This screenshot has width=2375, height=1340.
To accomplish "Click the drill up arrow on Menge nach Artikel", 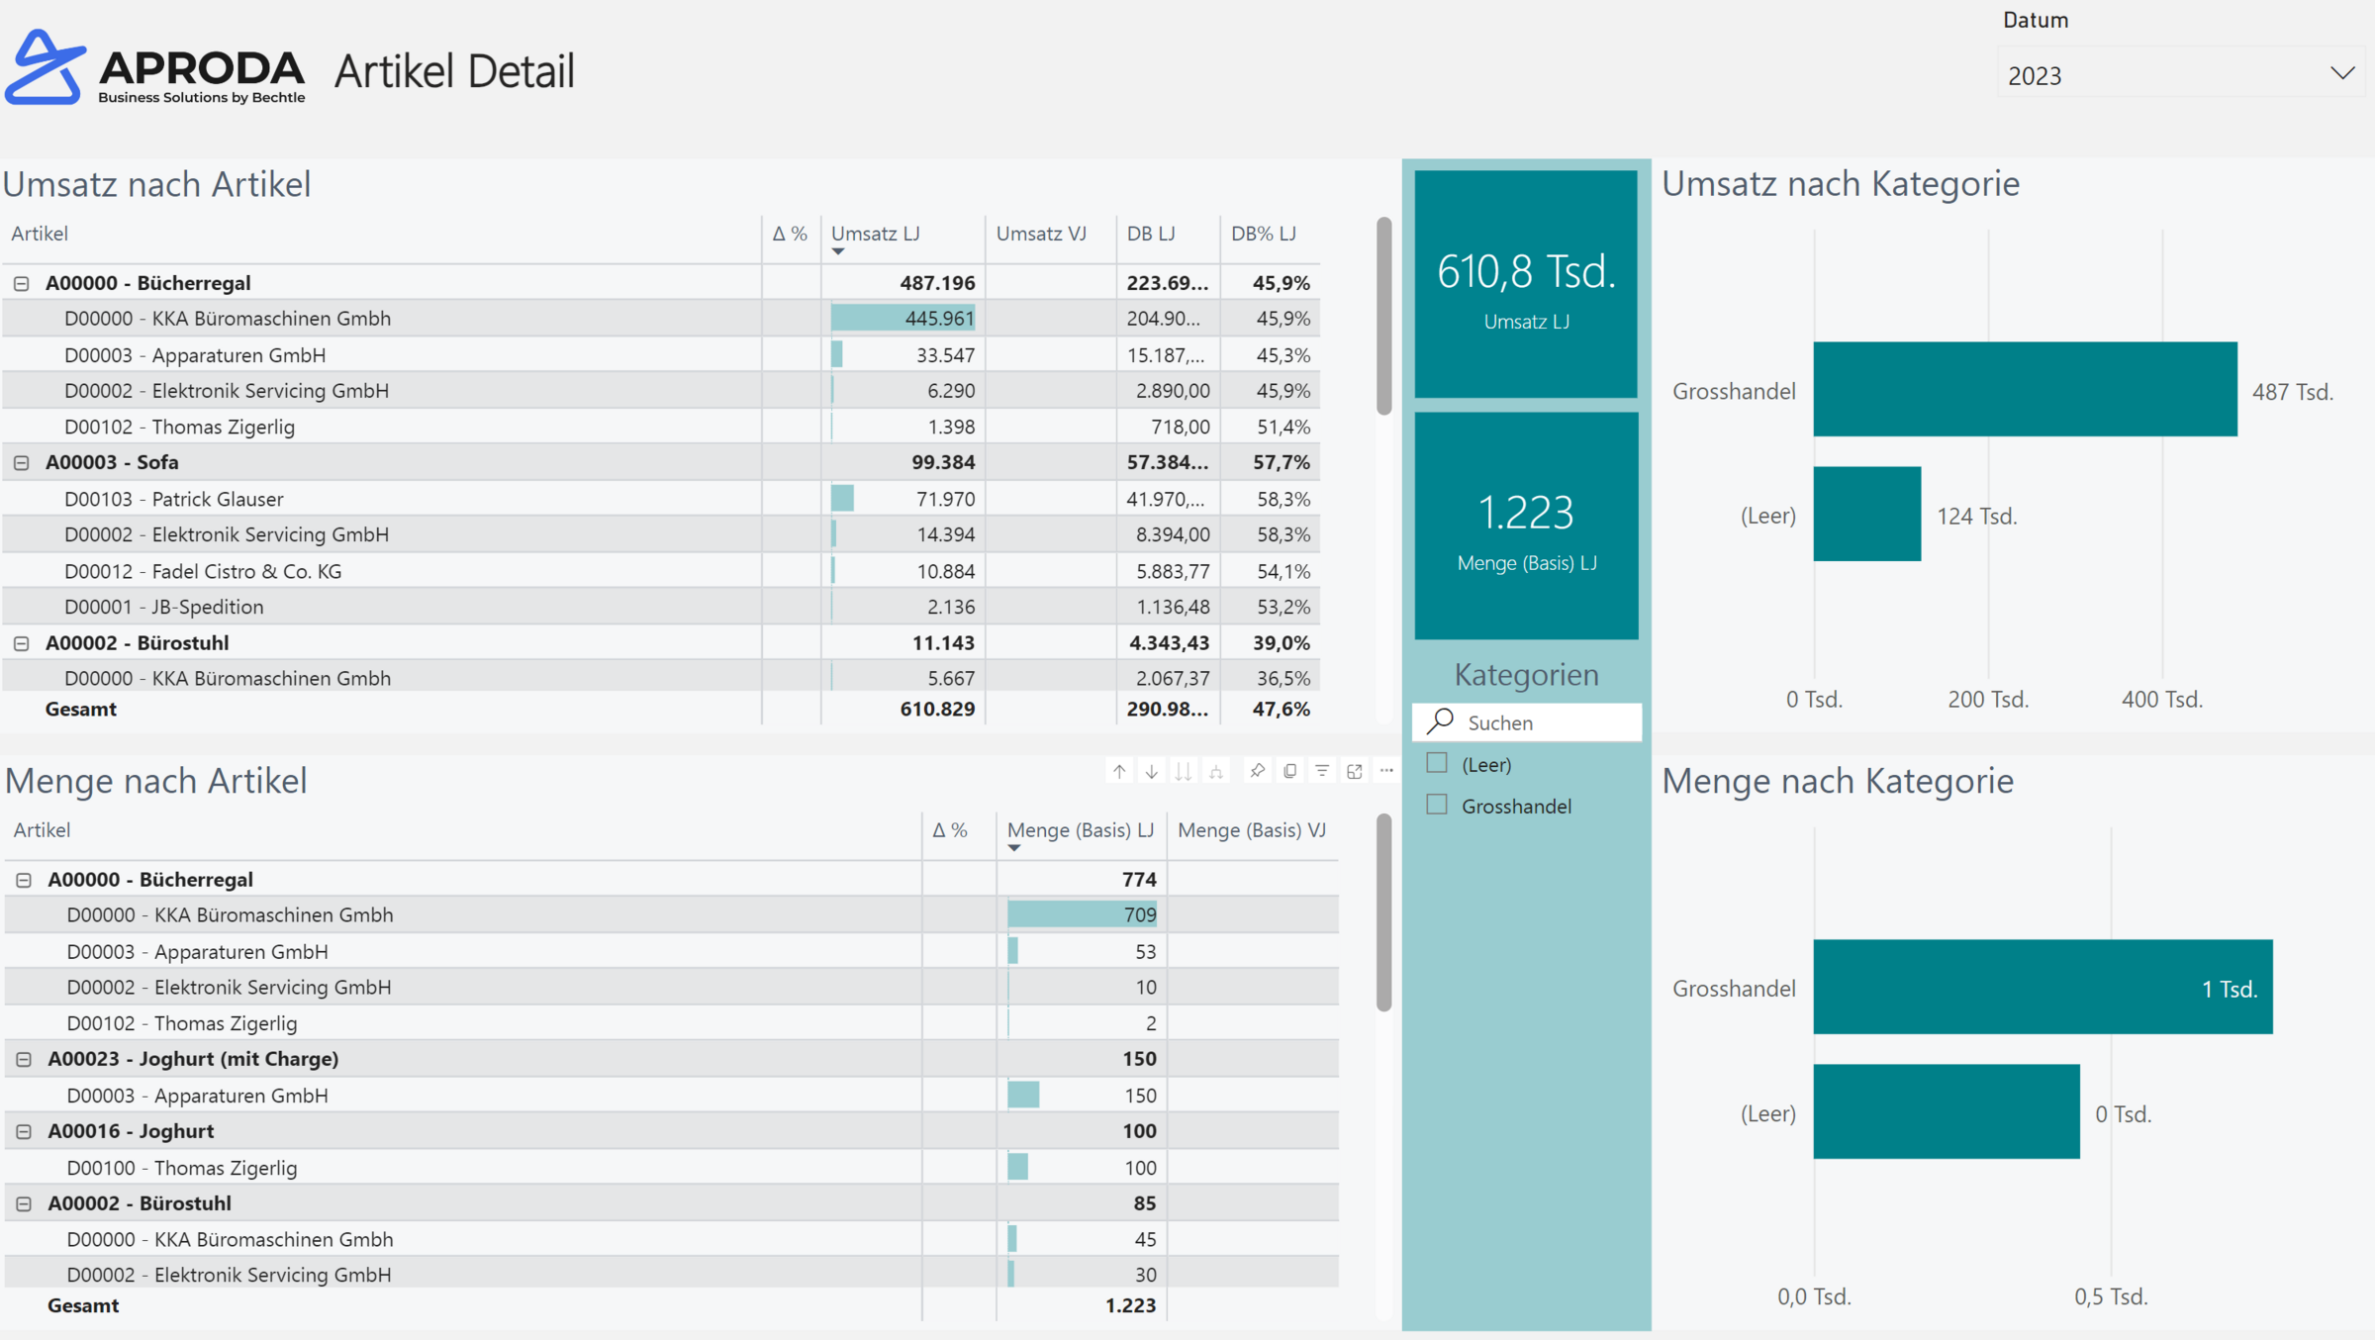I will click(1119, 770).
